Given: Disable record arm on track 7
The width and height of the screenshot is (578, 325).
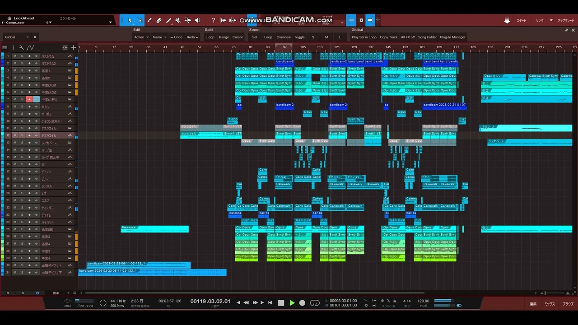Looking at the screenshot, I should 29,99.
